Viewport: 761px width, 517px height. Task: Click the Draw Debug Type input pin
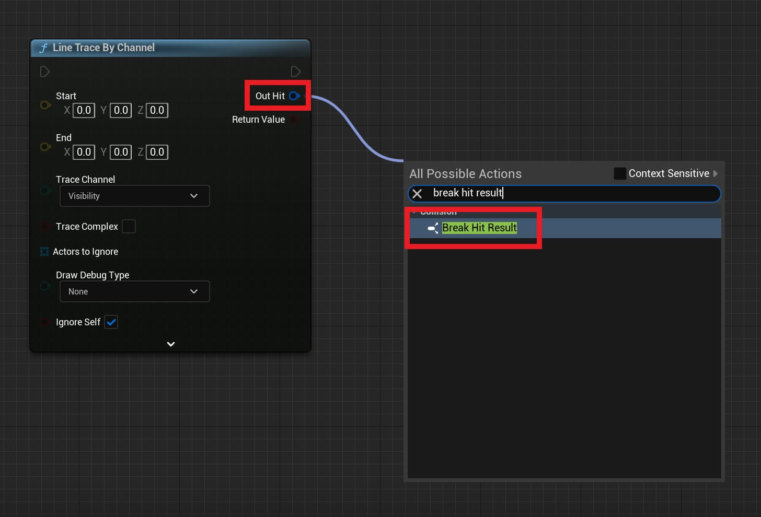pyautogui.click(x=45, y=286)
